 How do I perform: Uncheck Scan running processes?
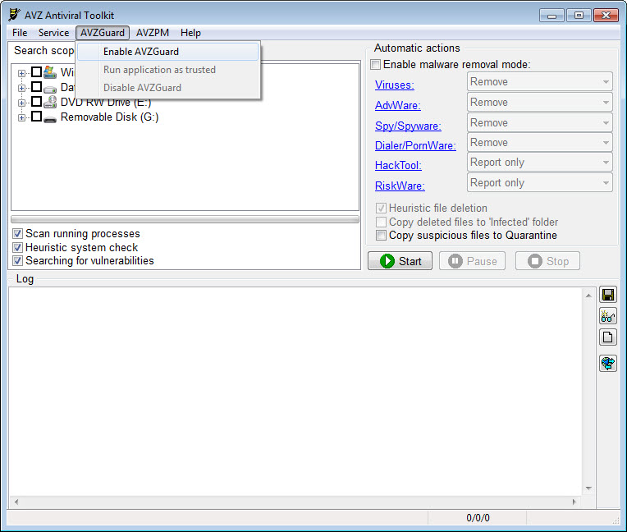point(17,234)
